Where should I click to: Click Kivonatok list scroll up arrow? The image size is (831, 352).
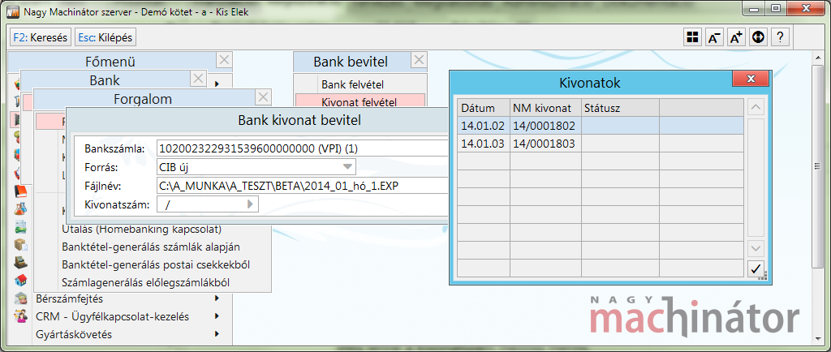(x=756, y=107)
